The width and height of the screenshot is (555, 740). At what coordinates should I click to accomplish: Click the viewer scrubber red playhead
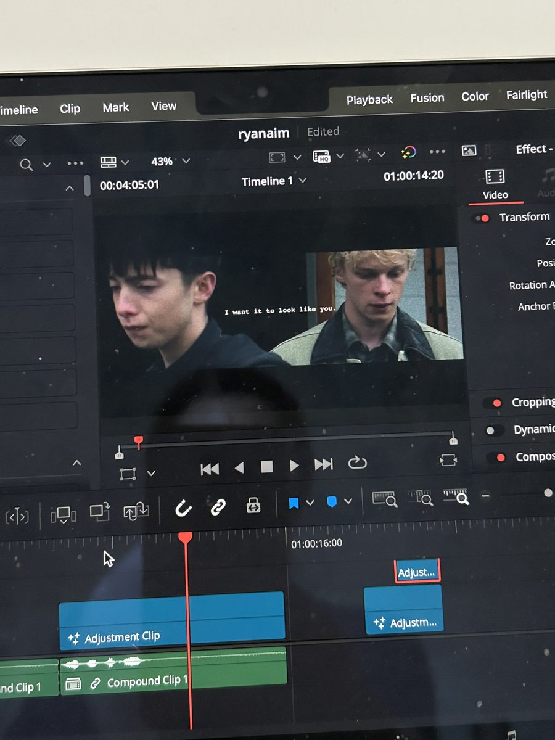point(139,442)
